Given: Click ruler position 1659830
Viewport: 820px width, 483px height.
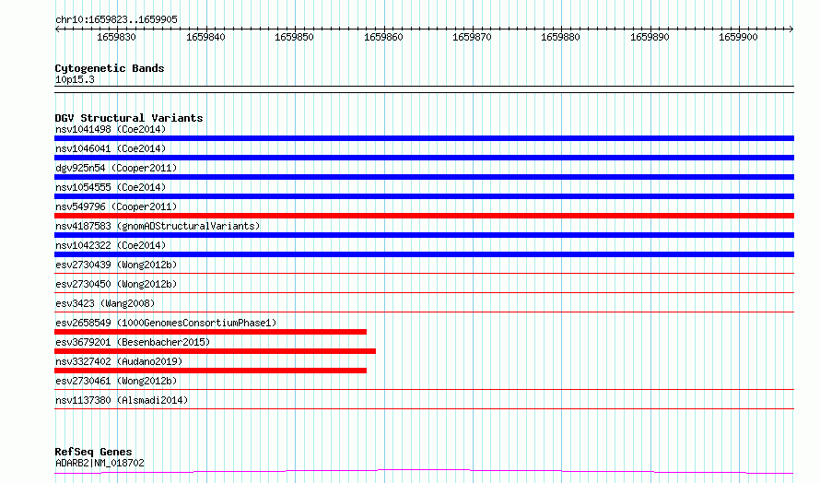Looking at the screenshot, I should (x=116, y=37).
